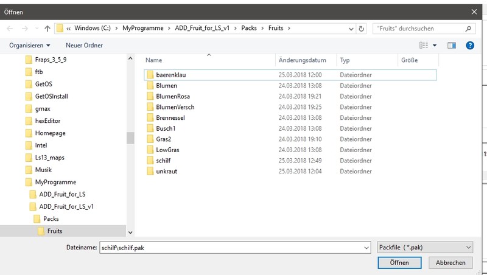The image size is (487, 275).
Task: Click the Packs breadcrumb in address bar
Action: pos(249,29)
